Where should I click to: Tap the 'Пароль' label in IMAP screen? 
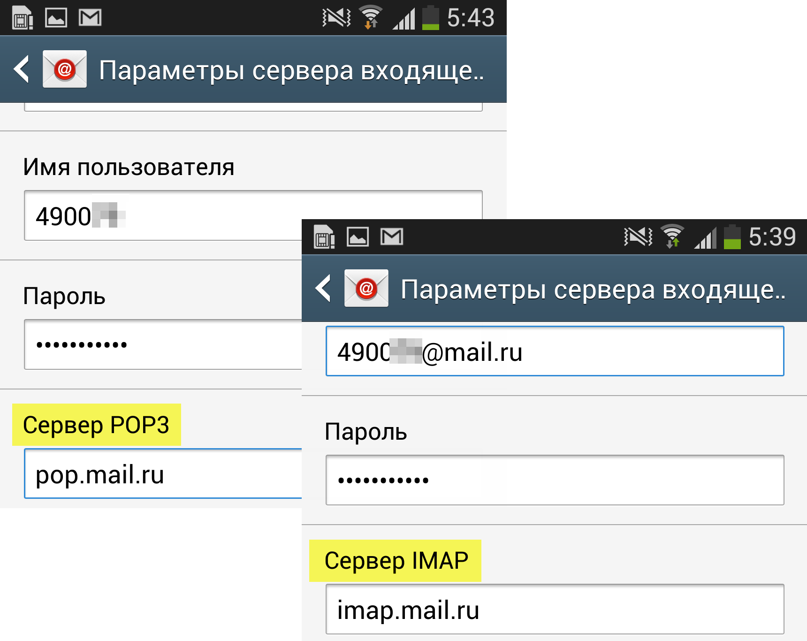tap(366, 432)
